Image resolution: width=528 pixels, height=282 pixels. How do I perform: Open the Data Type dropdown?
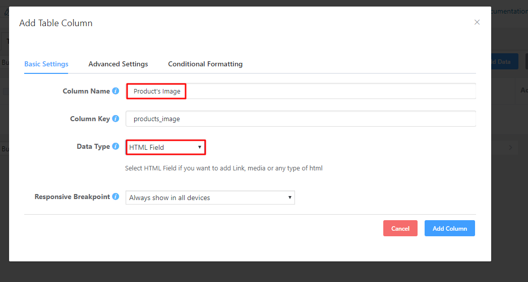[165, 147]
